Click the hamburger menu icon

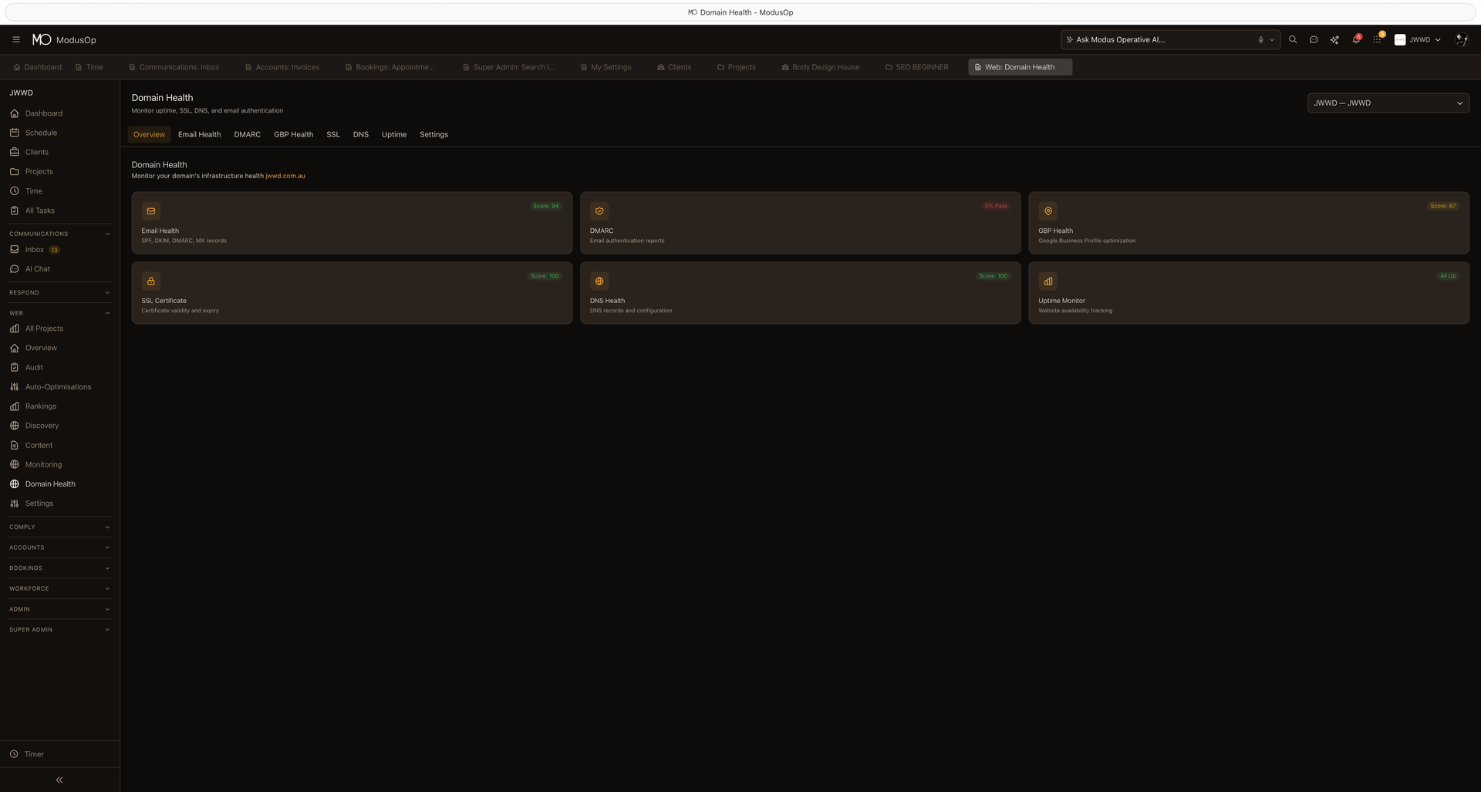pyautogui.click(x=16, y=39)
